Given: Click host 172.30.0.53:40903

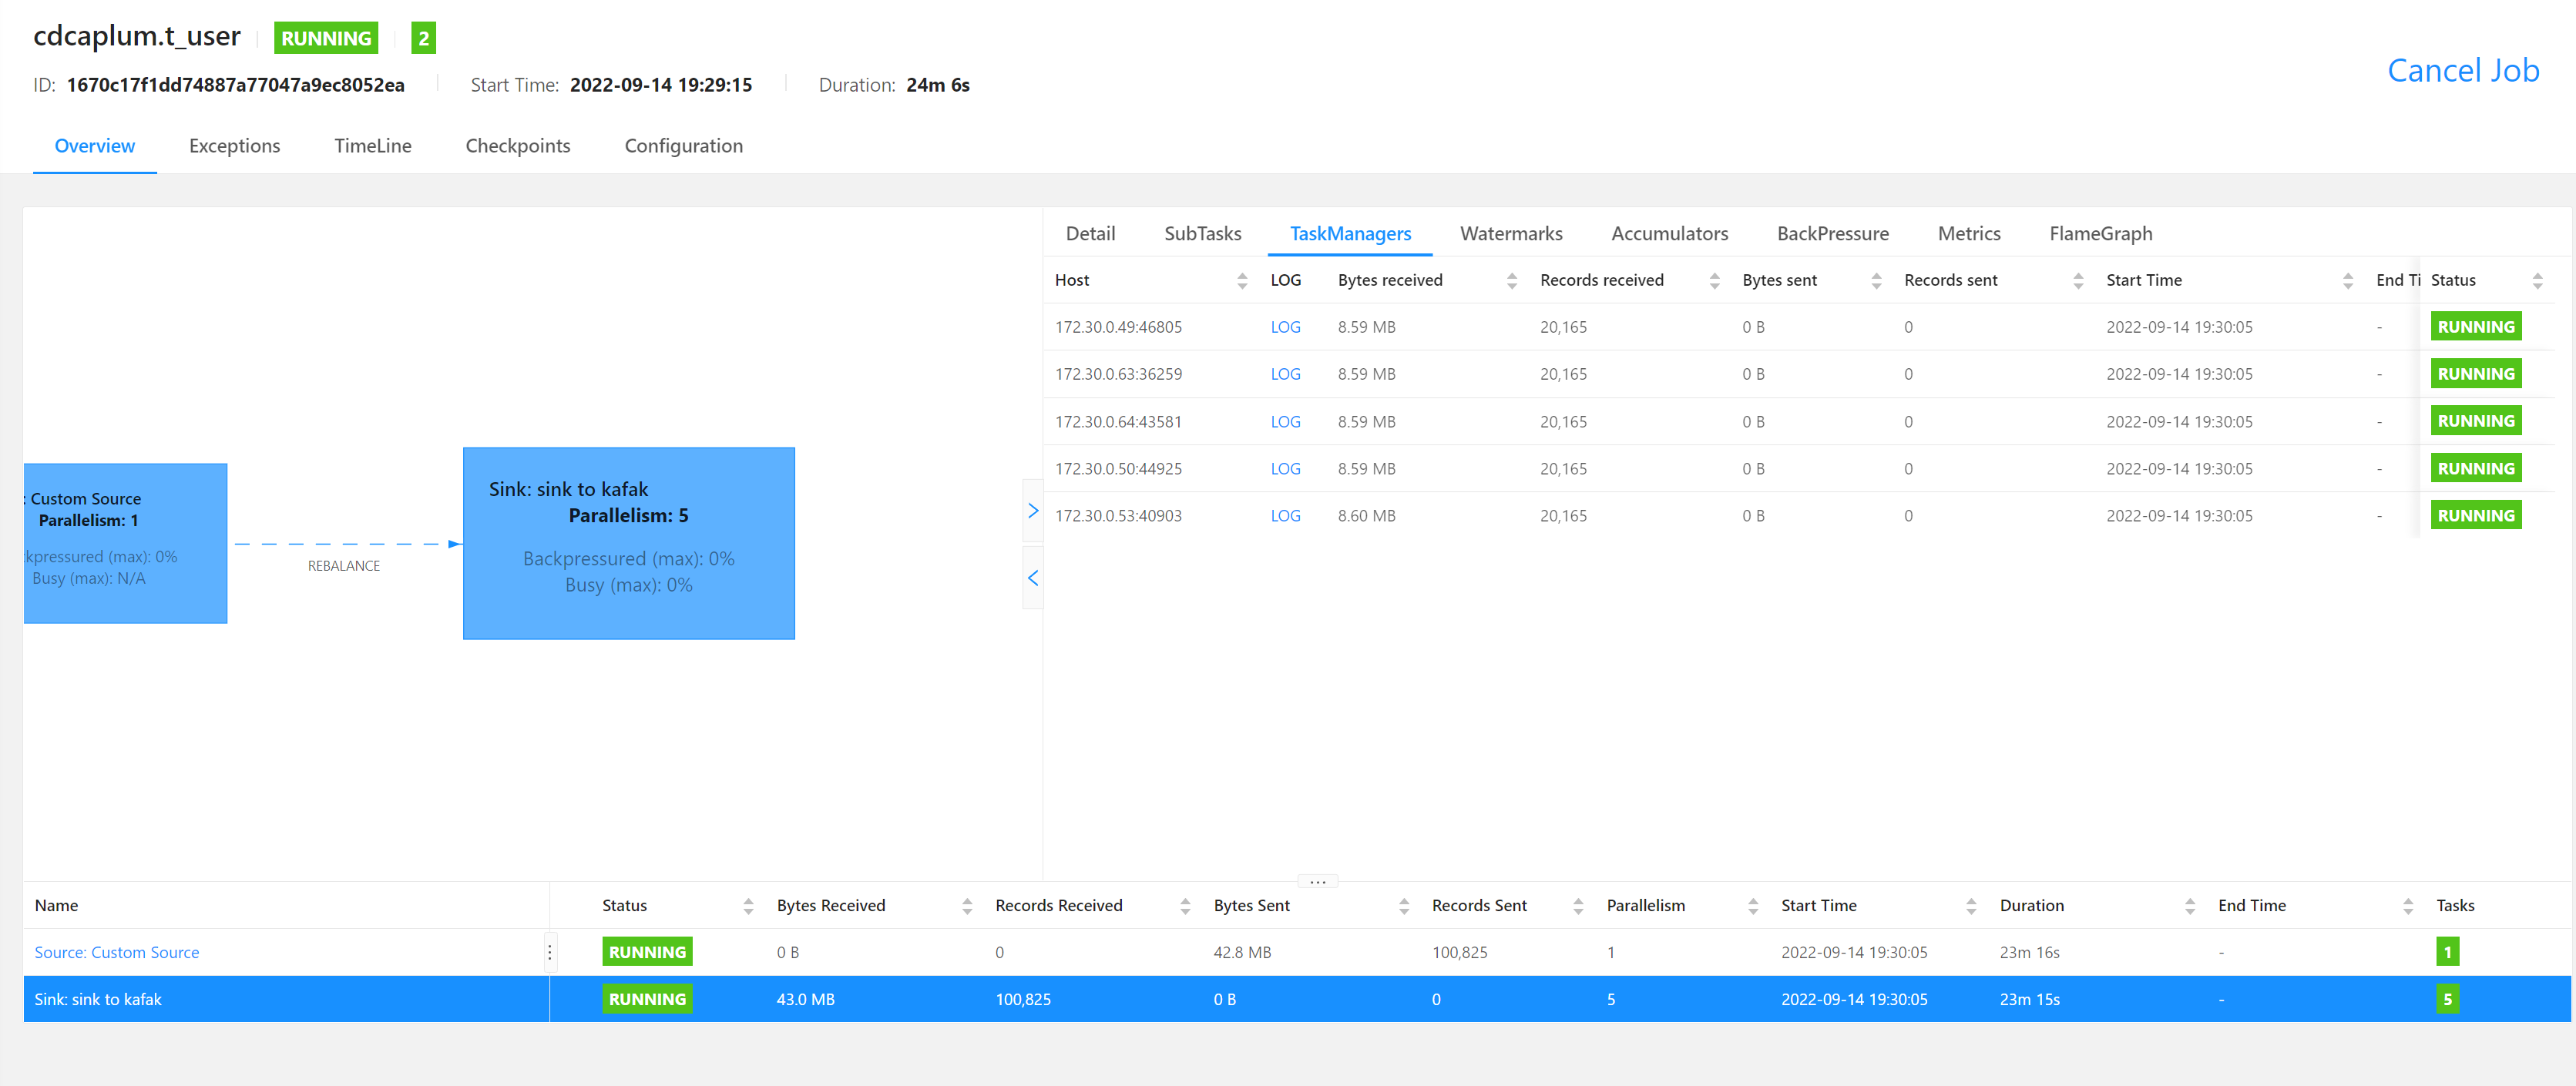Looking at the screenshot, I should pyautogui.click(x=1118, y=516).
